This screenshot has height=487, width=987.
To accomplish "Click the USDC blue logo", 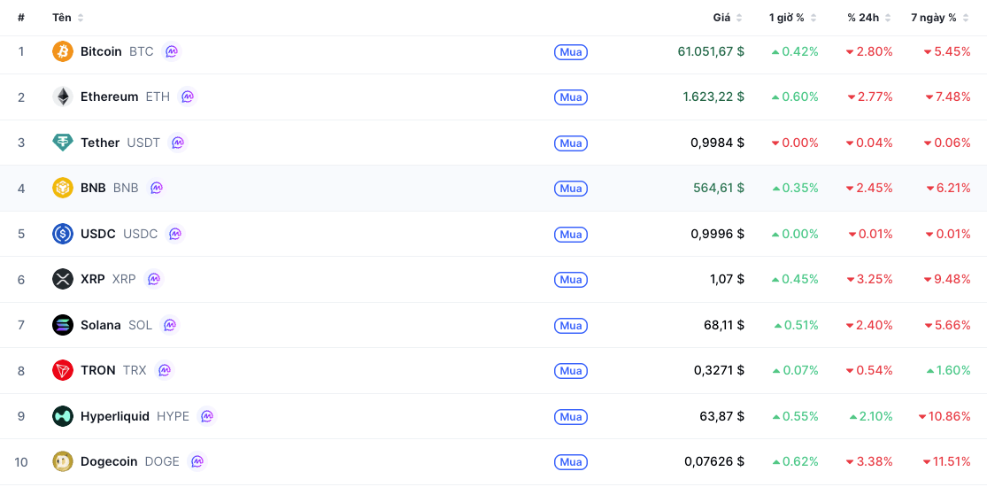I will (63, 234).
